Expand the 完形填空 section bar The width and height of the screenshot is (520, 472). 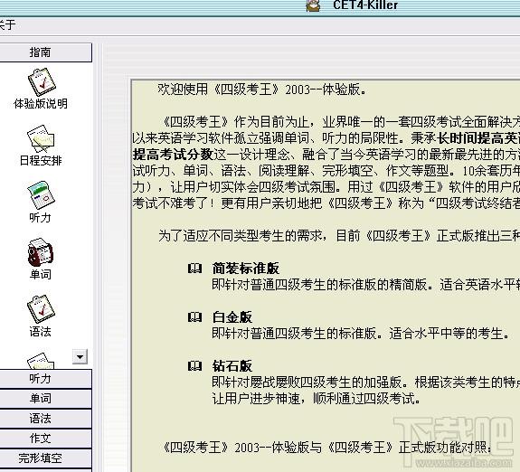[x=46, y=458]
